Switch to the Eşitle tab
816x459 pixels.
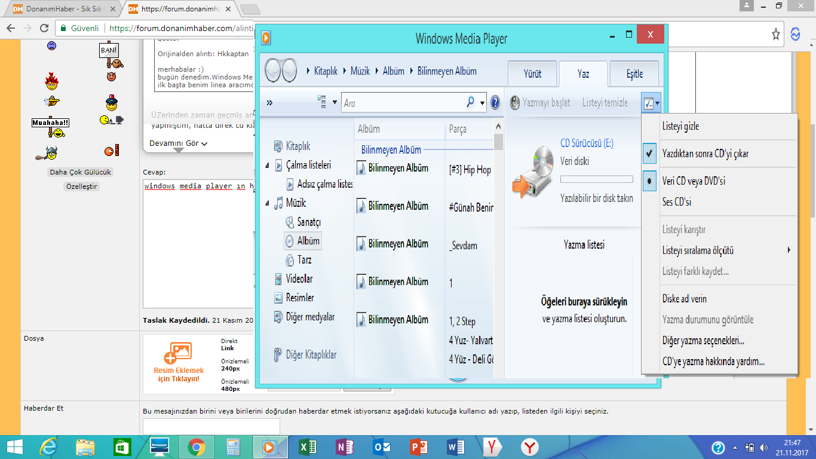(634, 74)
